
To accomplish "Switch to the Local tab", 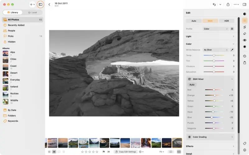I will 32,12.
